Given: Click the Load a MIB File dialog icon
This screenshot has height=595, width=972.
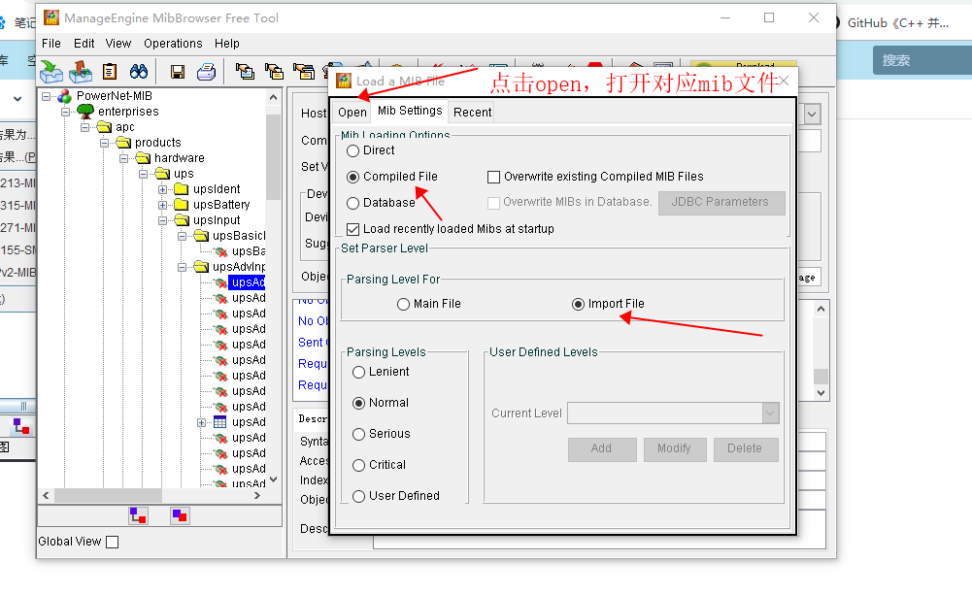Looking at the screenshot, I should pyautogui.click(x=344, y=81).
